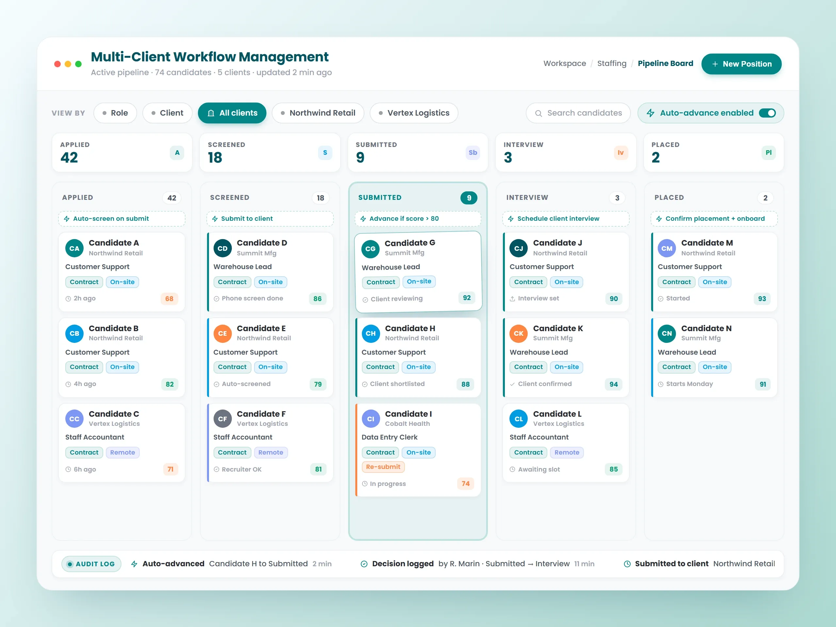Click the CK avatar on Candidate K card
Screen dimensions: 836x627
519,333
